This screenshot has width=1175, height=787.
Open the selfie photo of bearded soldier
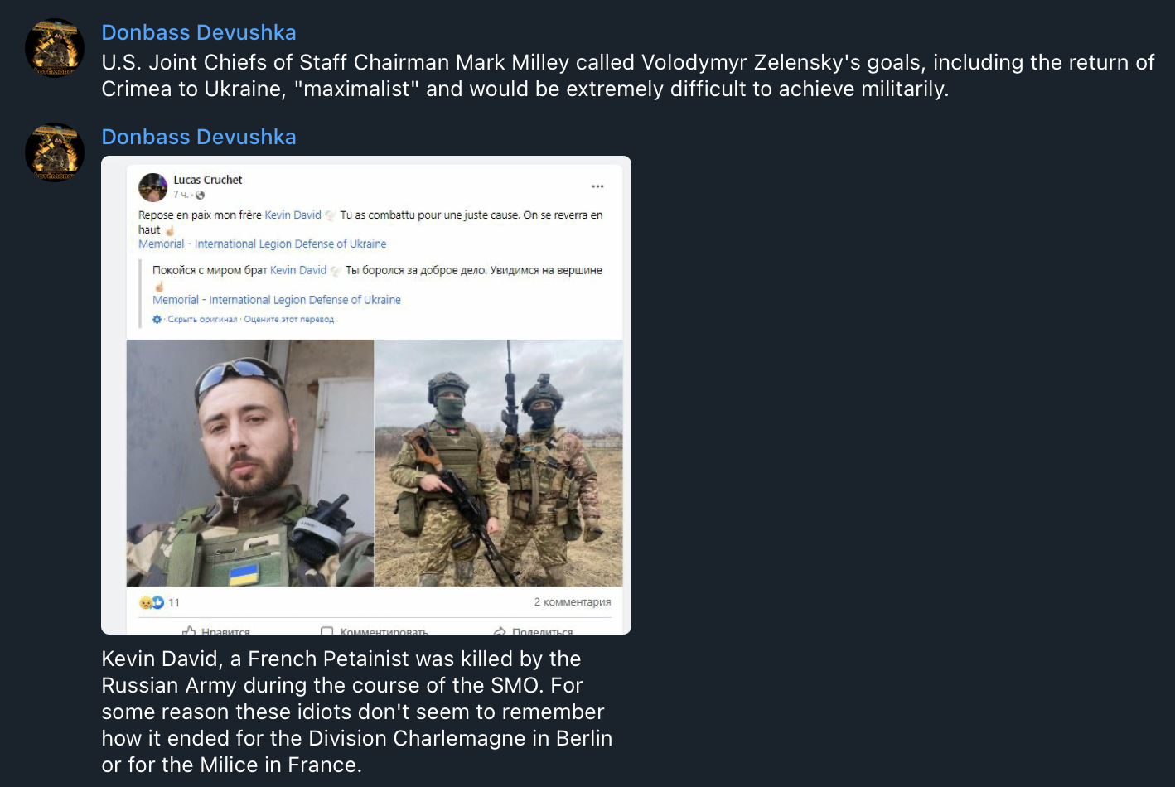250,463
